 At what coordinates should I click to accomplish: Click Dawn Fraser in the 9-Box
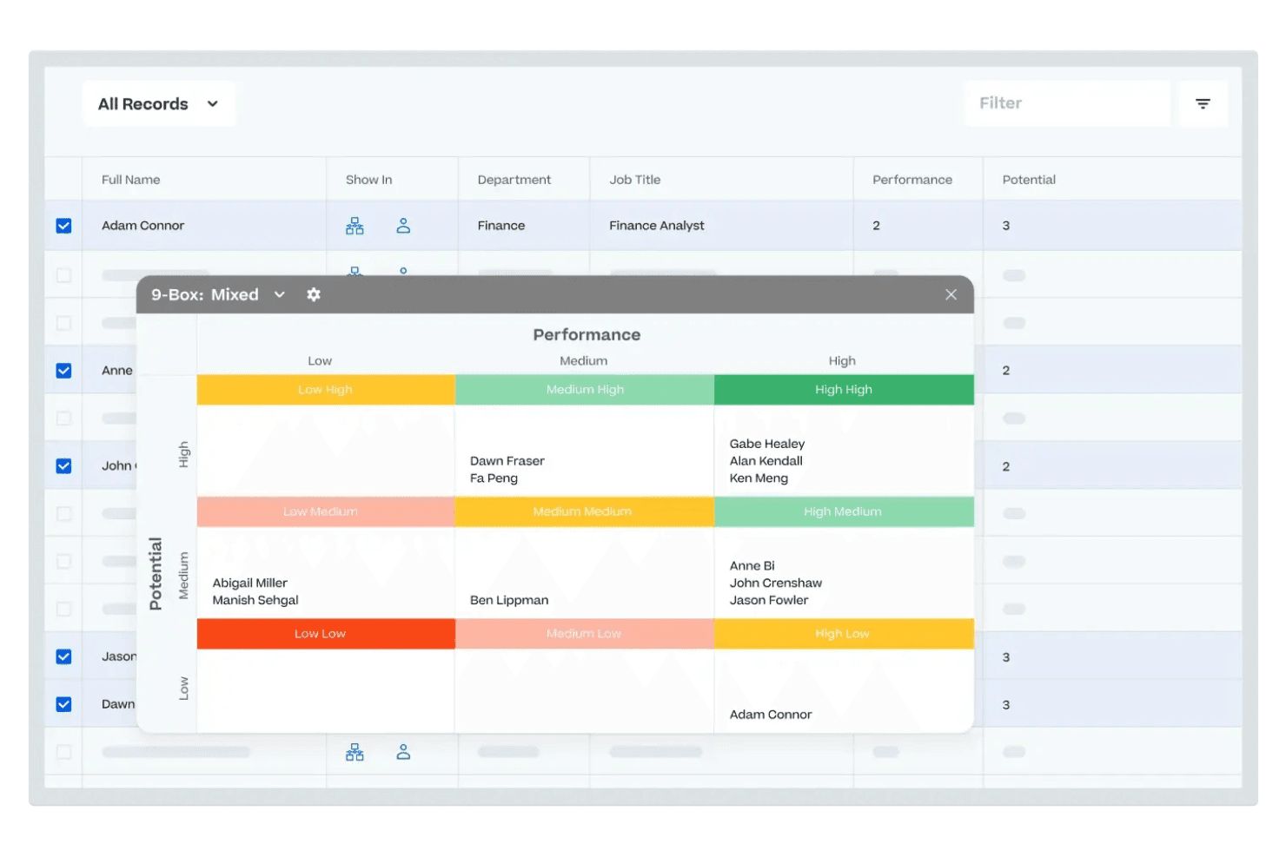point(507,461)
